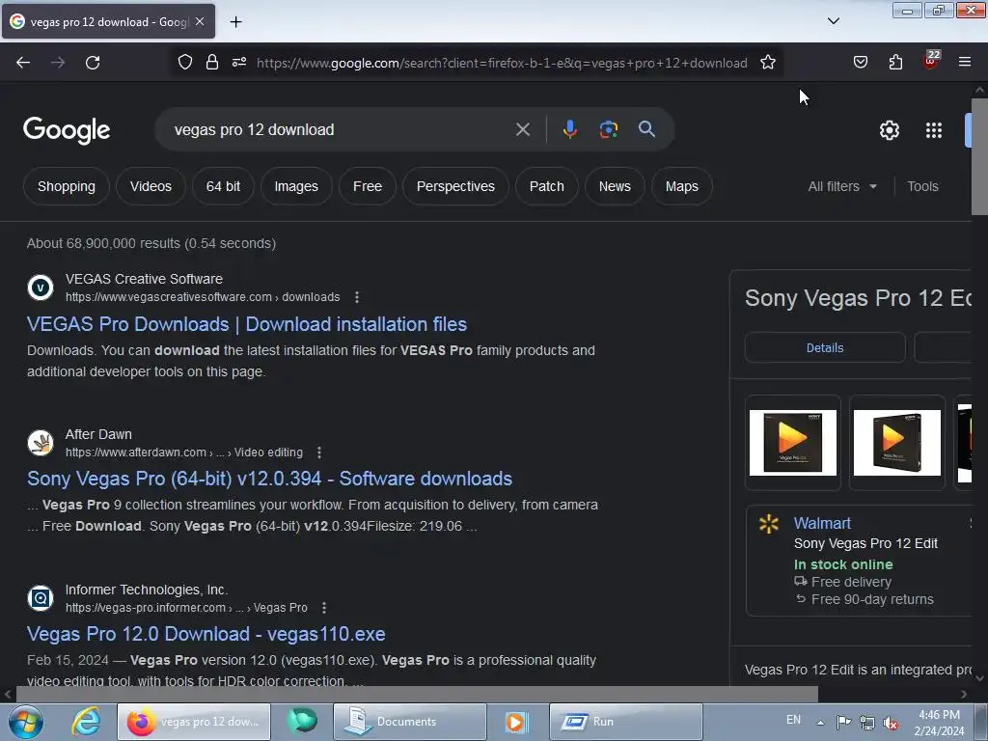Viewport: 988px width, 741px height.
Task: Open VEGAS Pro Downloads result link
Action: click(247, 324)
